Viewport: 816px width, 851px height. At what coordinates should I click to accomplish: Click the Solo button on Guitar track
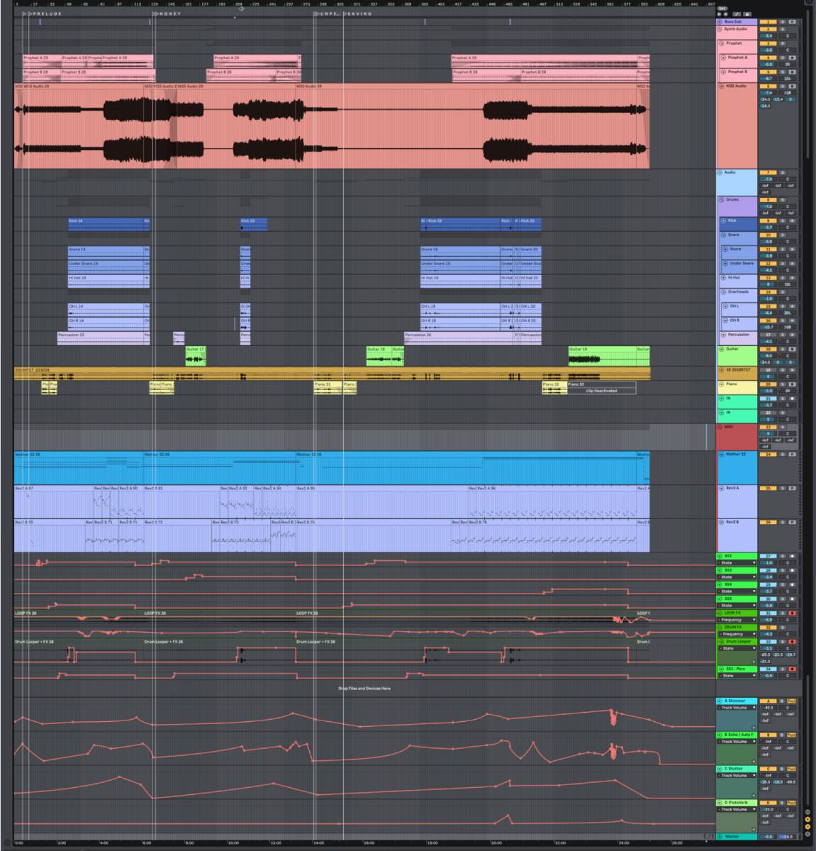click(783, 349)
